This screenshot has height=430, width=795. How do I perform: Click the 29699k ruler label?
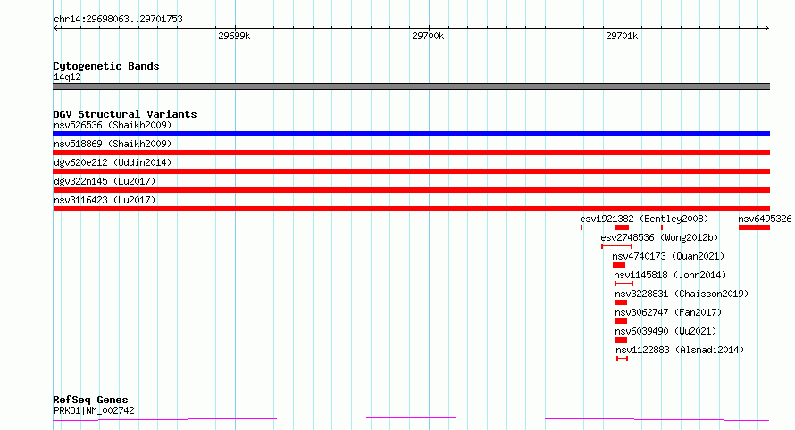pyautogui.click(x=234, y=36)
